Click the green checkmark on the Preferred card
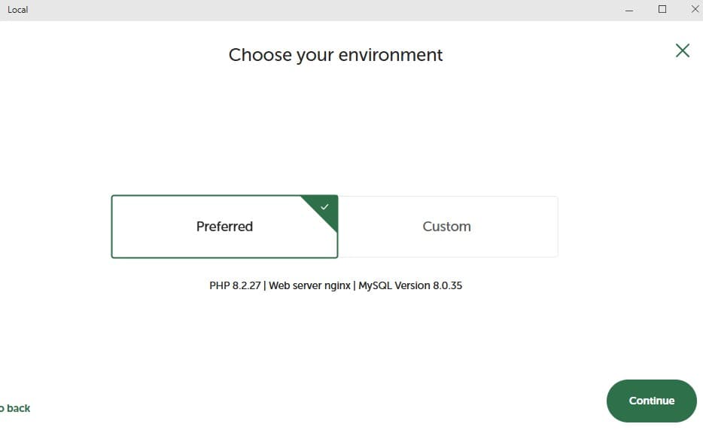 [324, 206]
